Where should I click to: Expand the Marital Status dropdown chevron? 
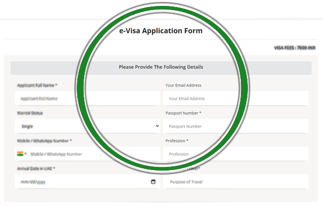coord(157,126)
